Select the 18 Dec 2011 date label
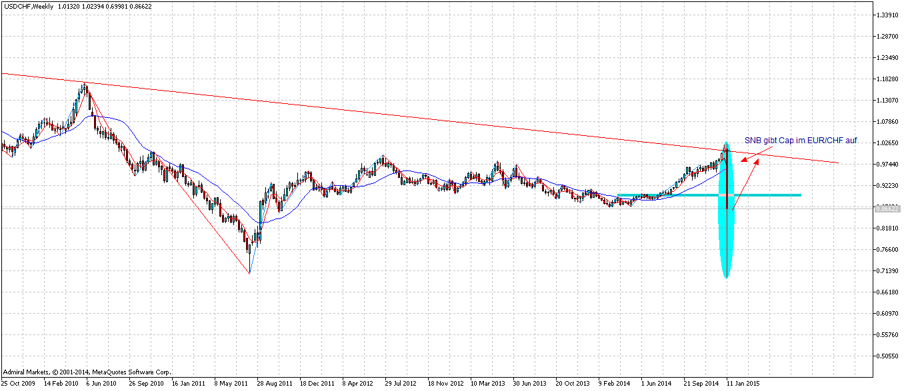This screenshot has height=391, width=908. [x=317, y=384]
